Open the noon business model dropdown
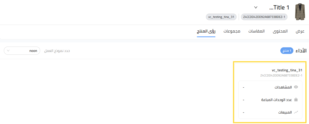The width and height of the screenshot is (309, 124). click(22, 51)
